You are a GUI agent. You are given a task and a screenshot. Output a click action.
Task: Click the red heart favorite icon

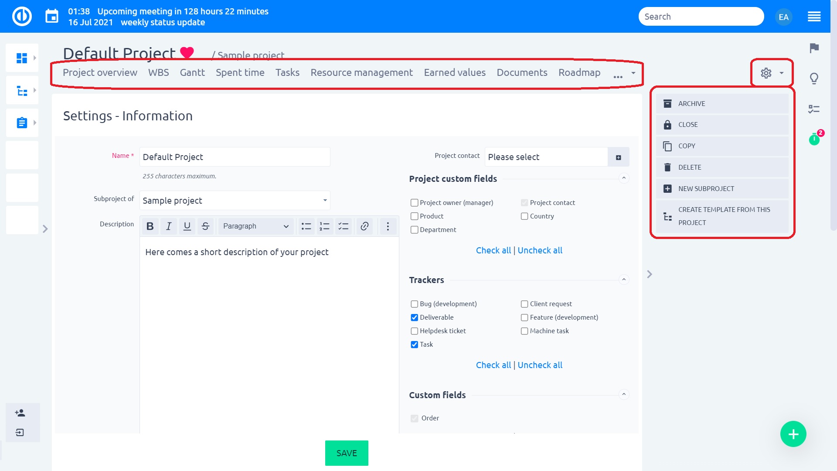coord(187,53)
